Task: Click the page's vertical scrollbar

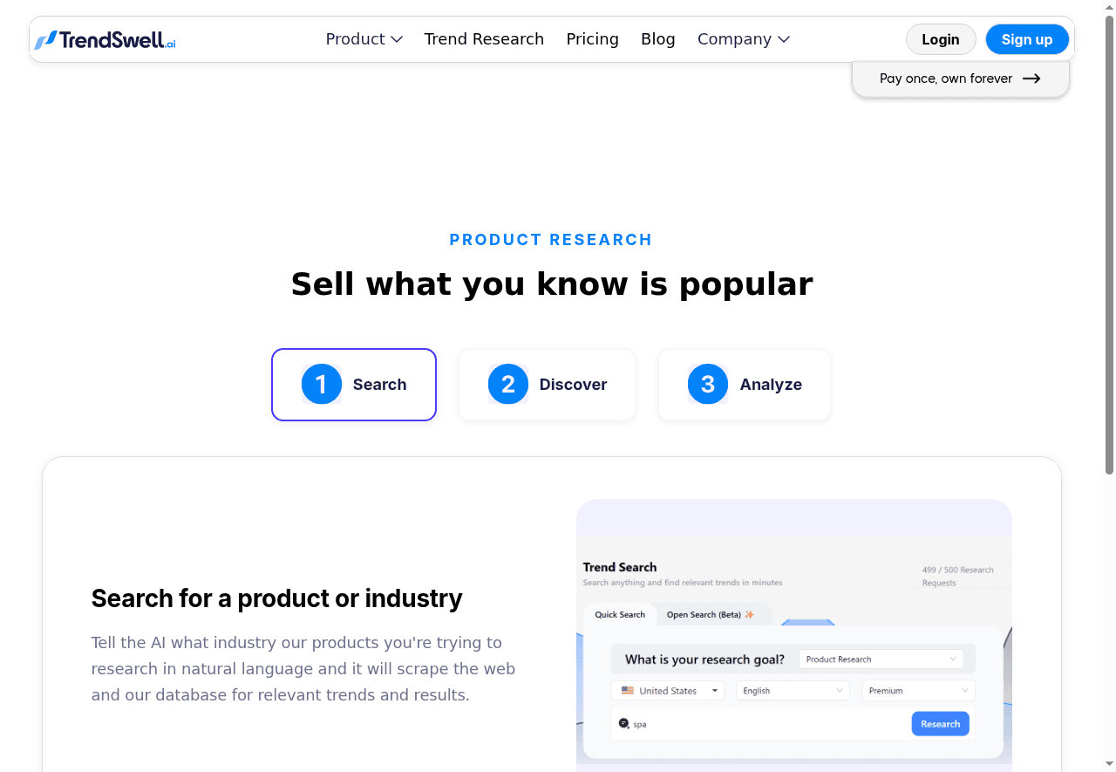Action: tap(1109, 244)
